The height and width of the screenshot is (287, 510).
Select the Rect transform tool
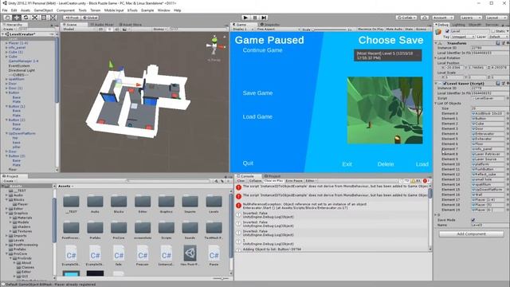point(44,18)
